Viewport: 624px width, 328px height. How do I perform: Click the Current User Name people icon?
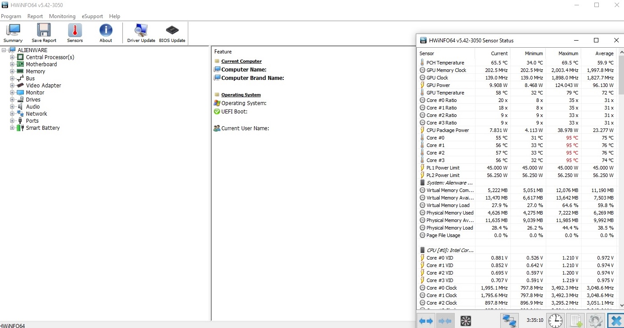pos(217,128)
